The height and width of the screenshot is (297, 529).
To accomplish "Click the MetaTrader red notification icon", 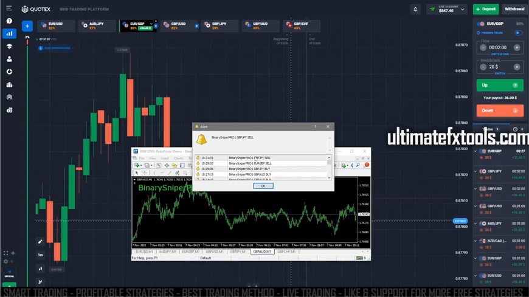I will [367, 165].
